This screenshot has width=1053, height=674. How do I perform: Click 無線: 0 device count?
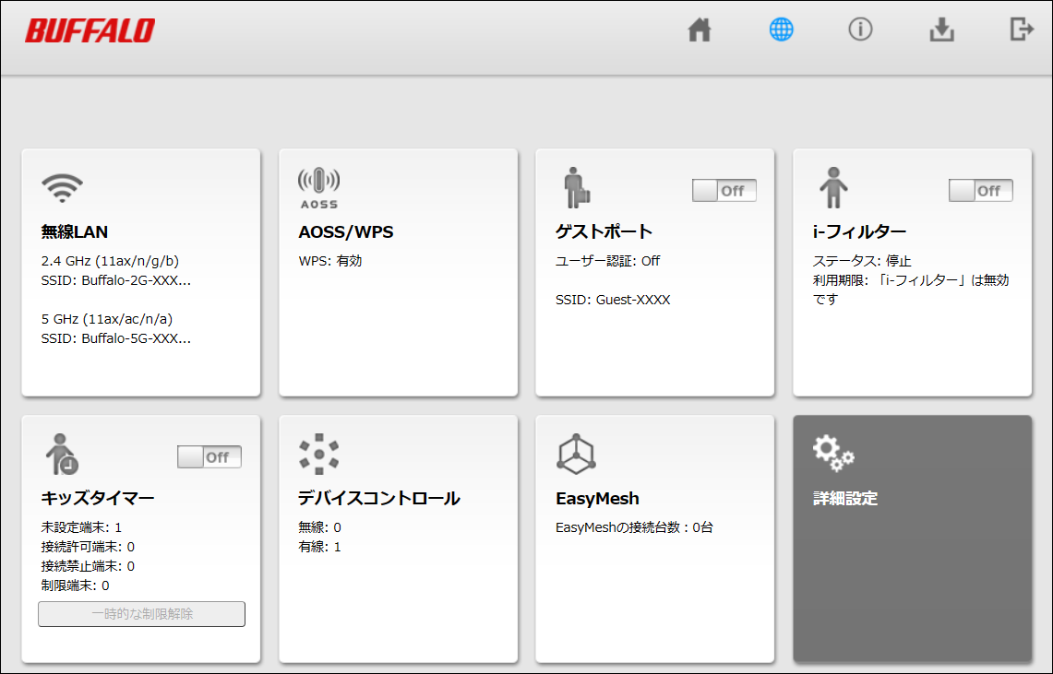(x=319, y=527)
